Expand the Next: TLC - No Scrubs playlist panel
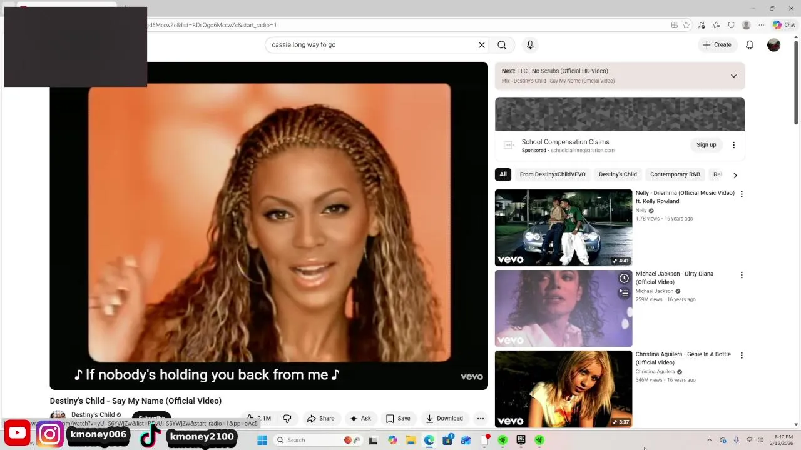 tap(733, 76)
